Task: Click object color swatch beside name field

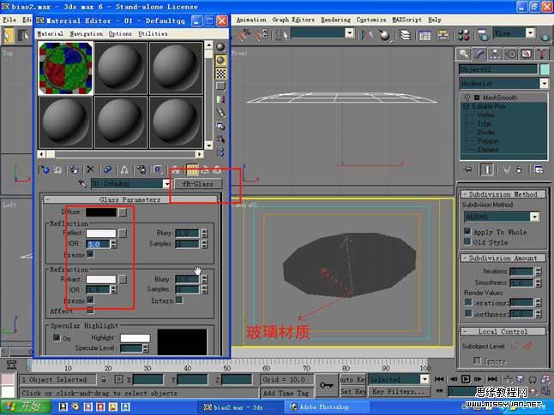Action: click(x=545, y=69)
